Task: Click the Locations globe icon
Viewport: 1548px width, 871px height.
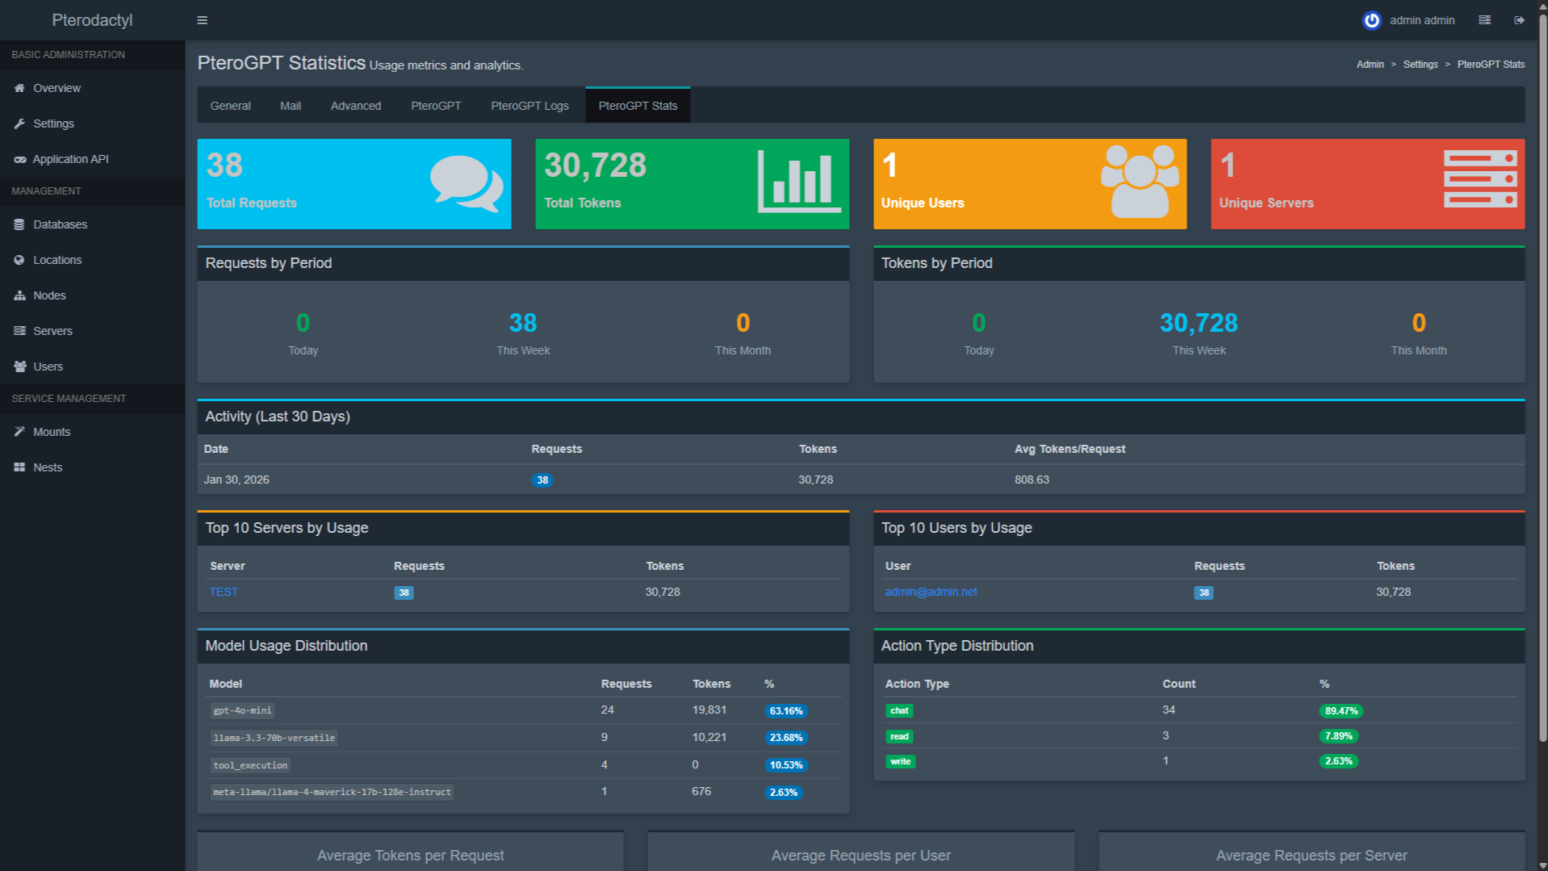Action: (19, 260)
